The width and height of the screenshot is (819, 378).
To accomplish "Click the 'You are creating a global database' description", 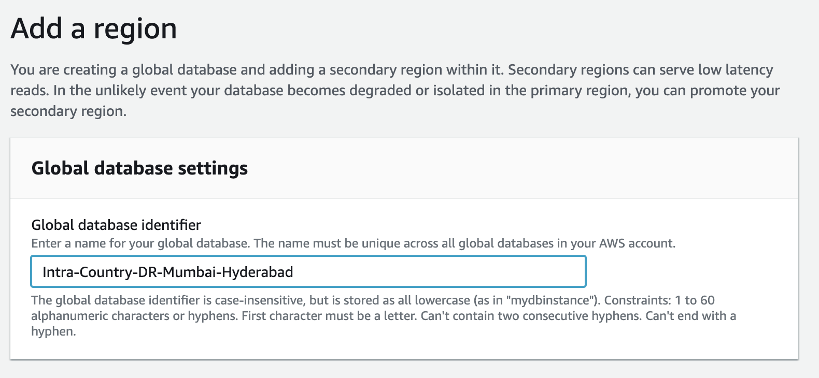I will [124, 70].
